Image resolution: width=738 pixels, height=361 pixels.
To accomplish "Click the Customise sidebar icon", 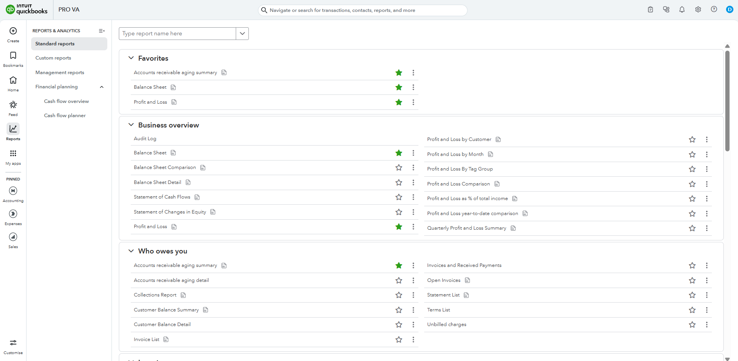I will pyautogui.click(x=13, y=343).
